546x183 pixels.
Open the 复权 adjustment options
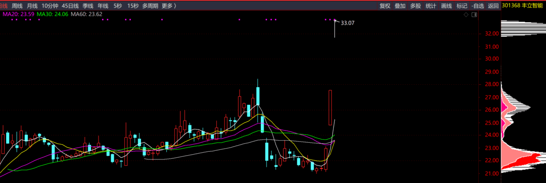coord(385,6)
